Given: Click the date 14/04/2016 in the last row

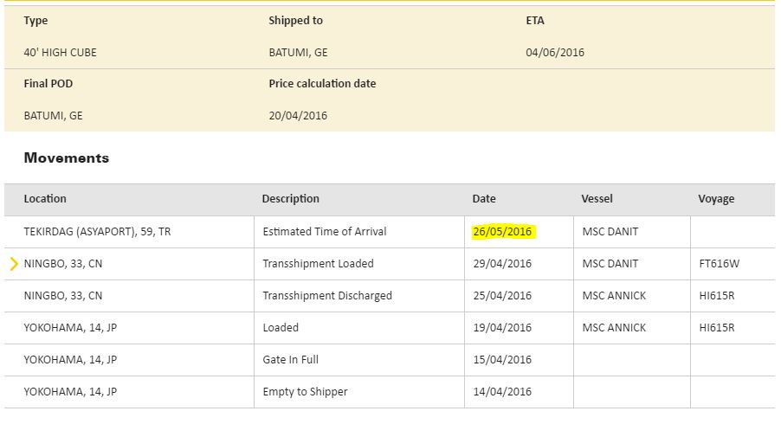Looking at the screenshot, I should (502, 392).
